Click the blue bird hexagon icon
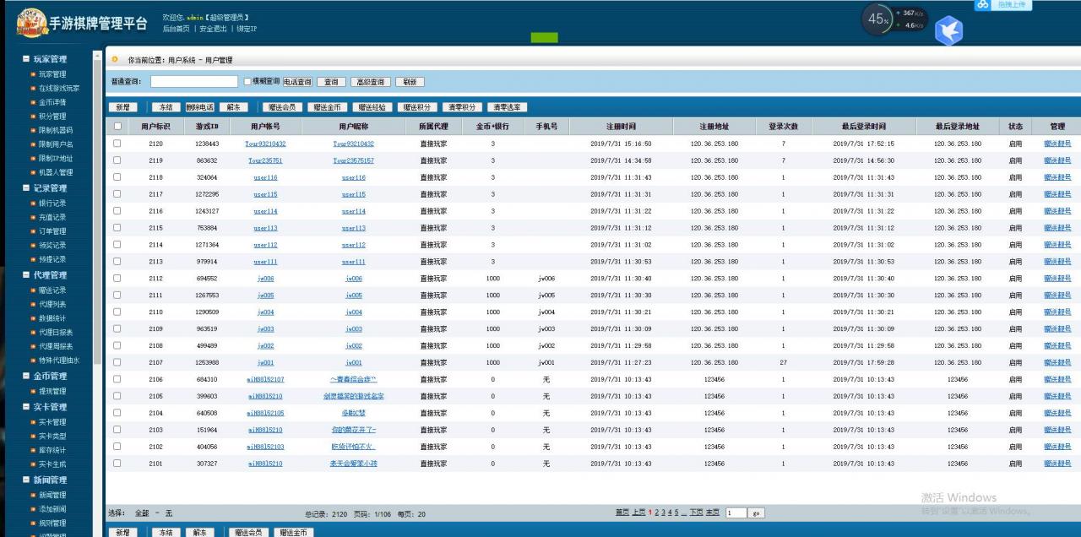 point(948,30)
